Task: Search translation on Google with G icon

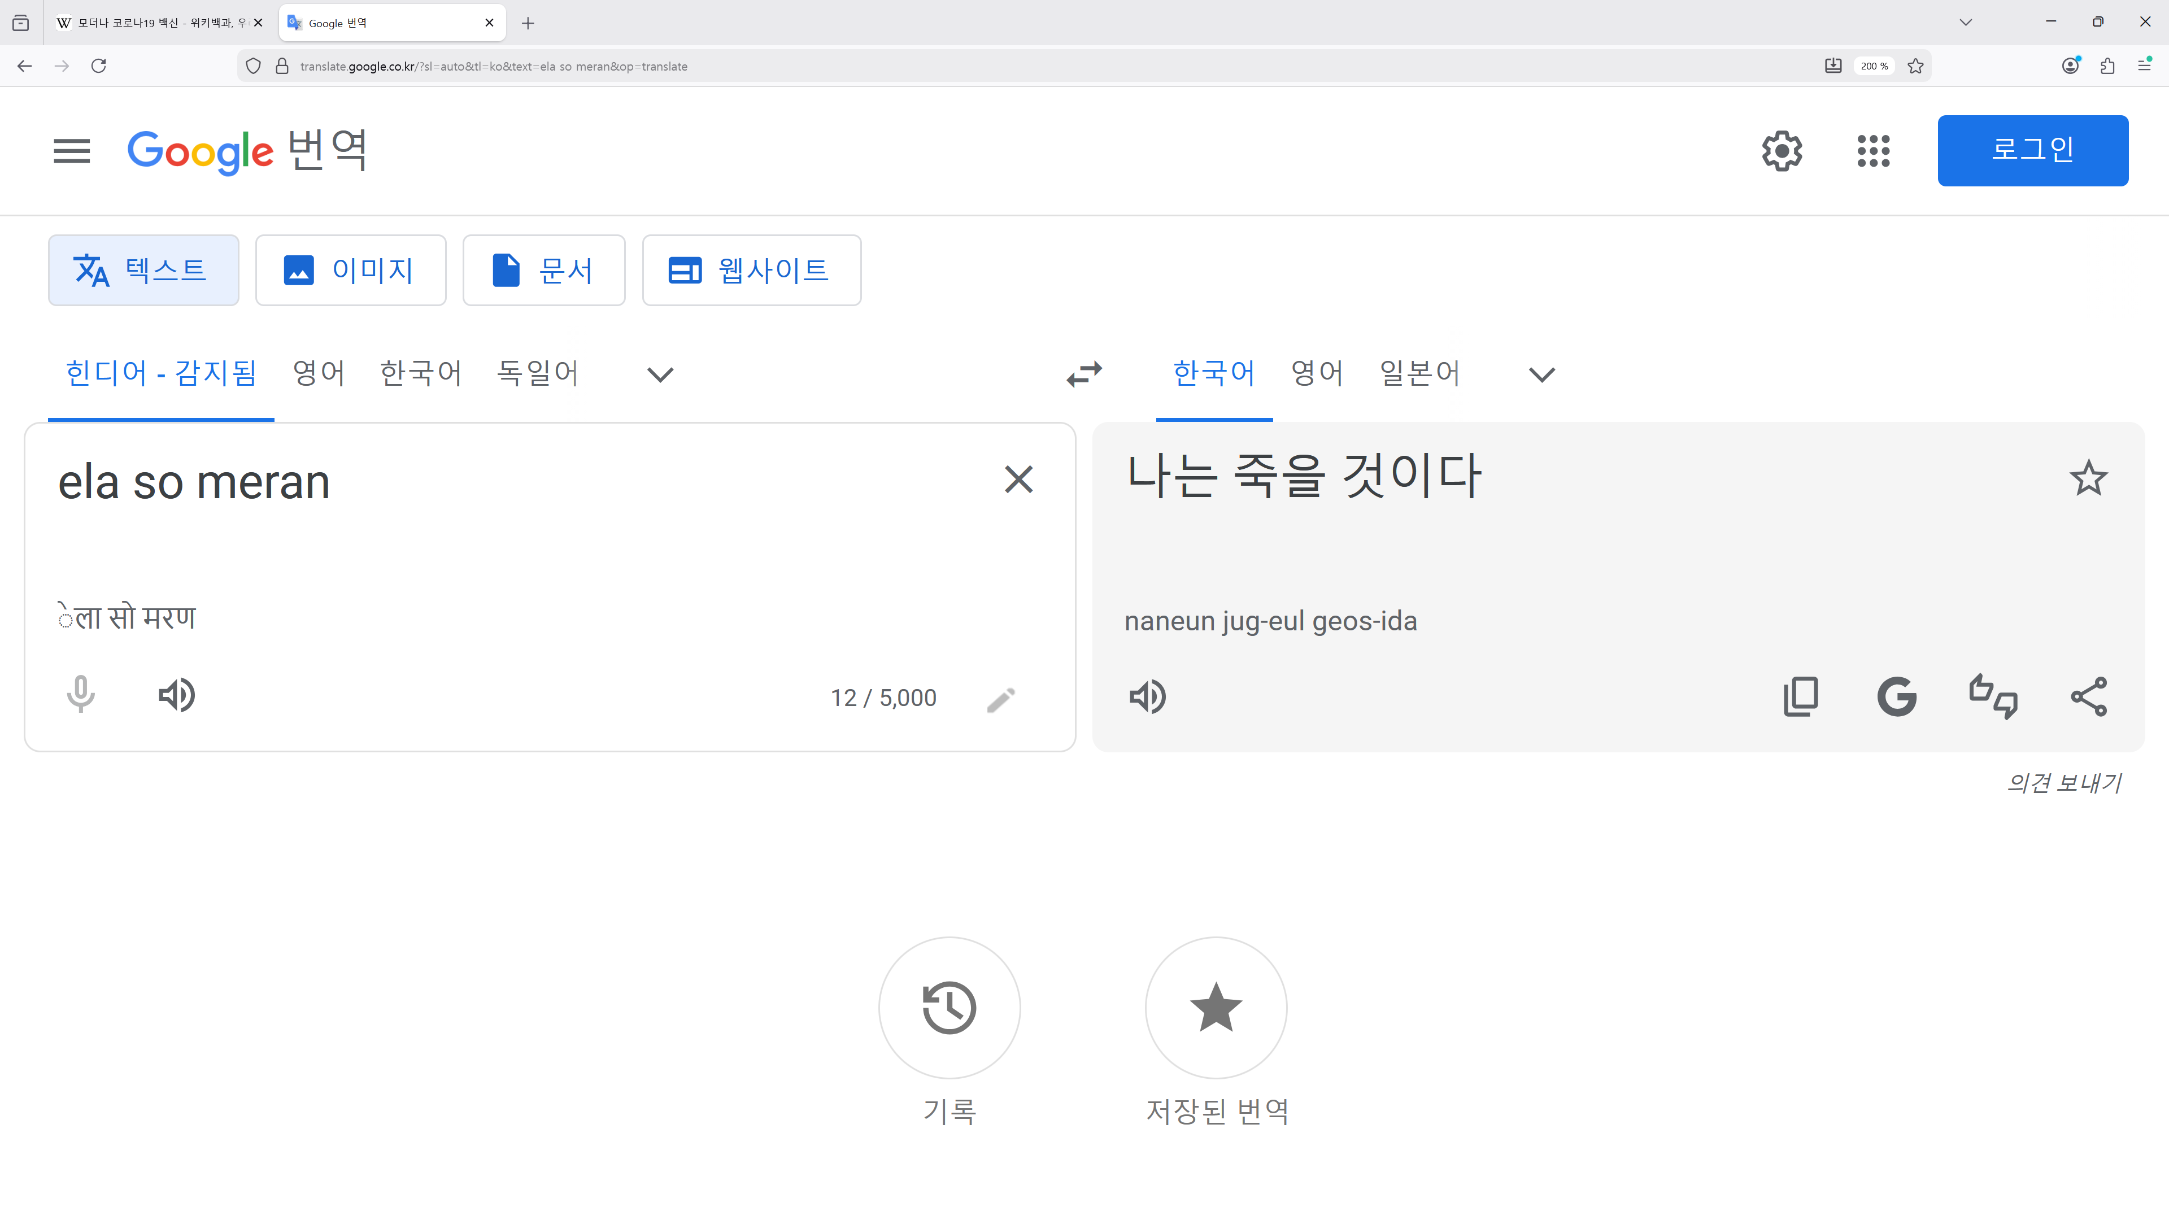Action: pyautogui.click(x=1896, y=697)
